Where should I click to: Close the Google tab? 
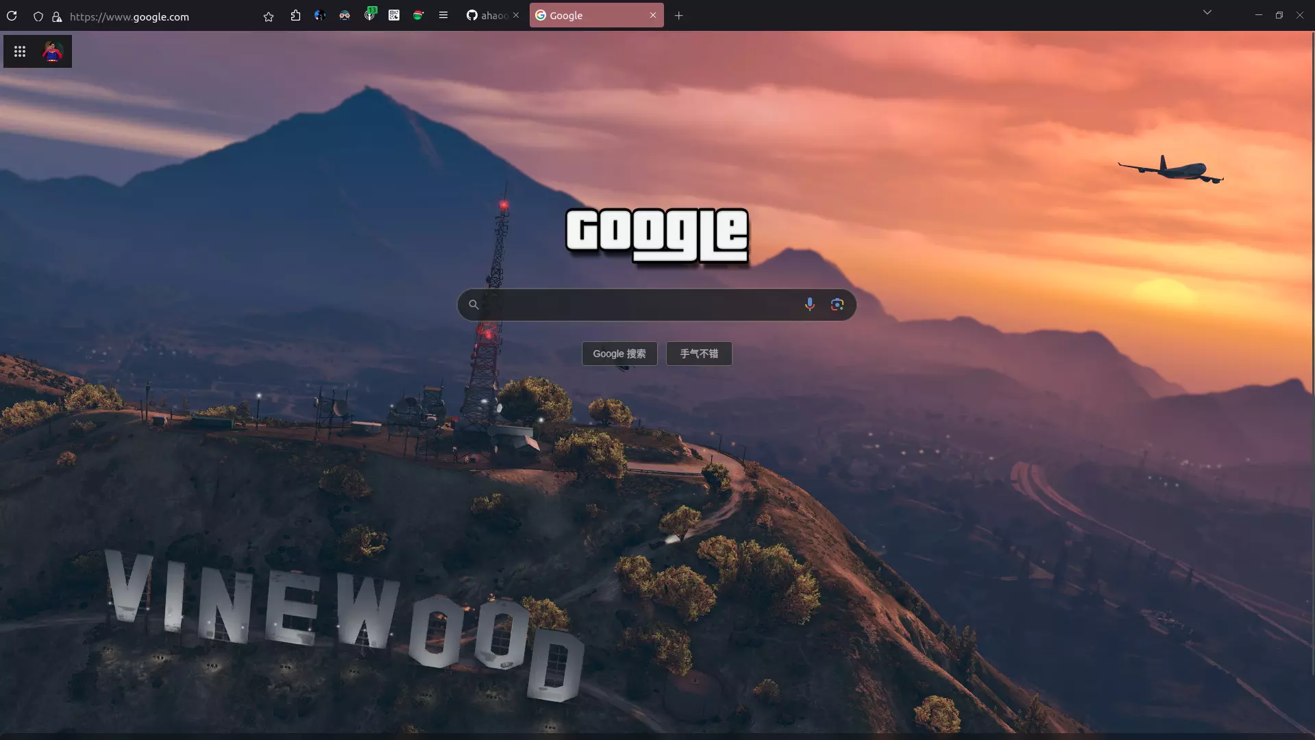[x=653, y=15]
